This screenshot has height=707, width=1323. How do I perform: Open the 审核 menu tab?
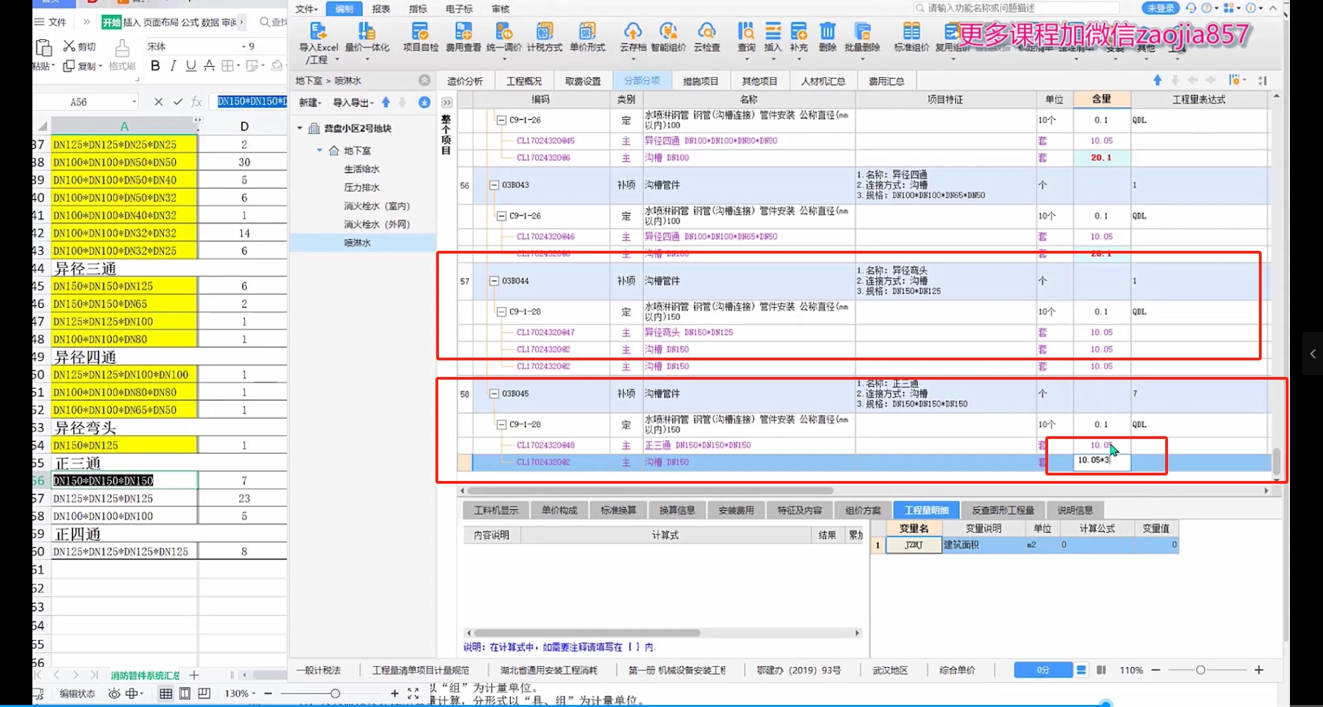point(501,9)
